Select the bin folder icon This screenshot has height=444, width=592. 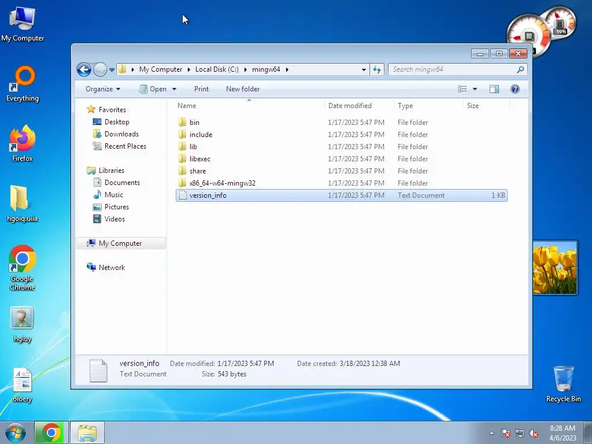point(182,122)
